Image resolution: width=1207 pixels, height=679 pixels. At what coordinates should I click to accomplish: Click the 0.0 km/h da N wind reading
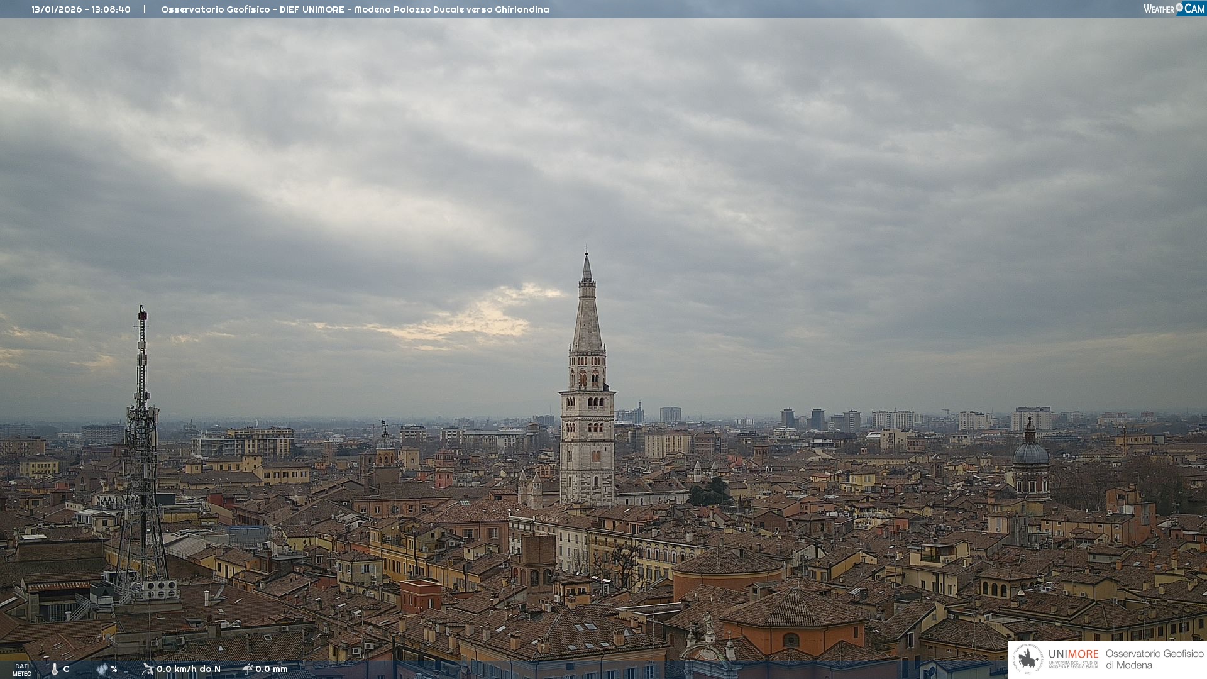(189, 669)
